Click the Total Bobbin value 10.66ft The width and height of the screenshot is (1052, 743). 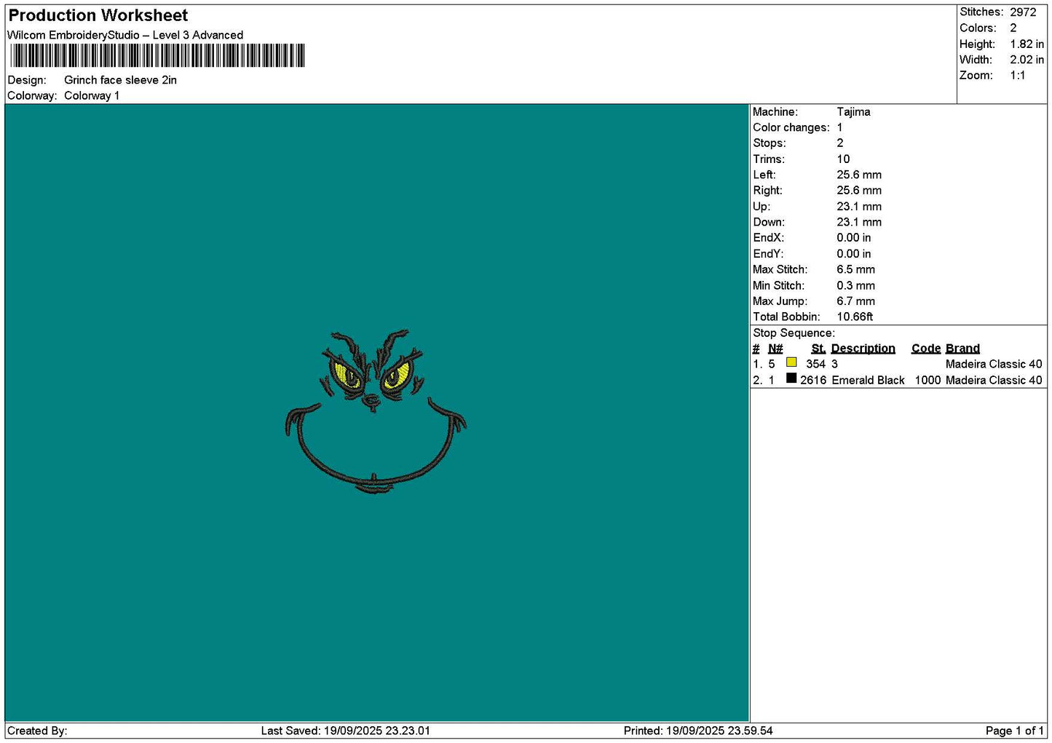click(855, 317)
